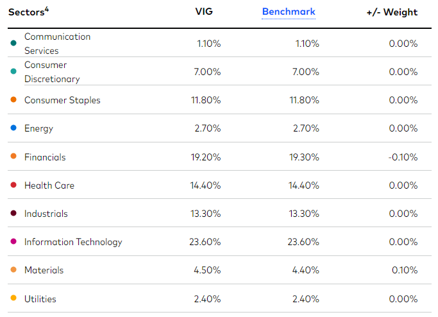Click the Energy blue dot
The width and height of the screenshot is (438, 317).
pyautogui.click(x=13, y=128)
